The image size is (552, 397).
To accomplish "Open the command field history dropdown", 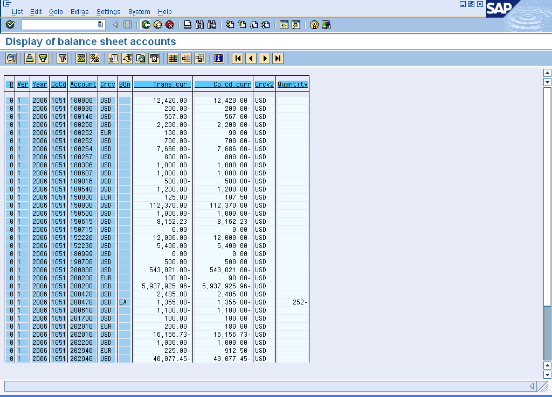I will tap(100, 25).
